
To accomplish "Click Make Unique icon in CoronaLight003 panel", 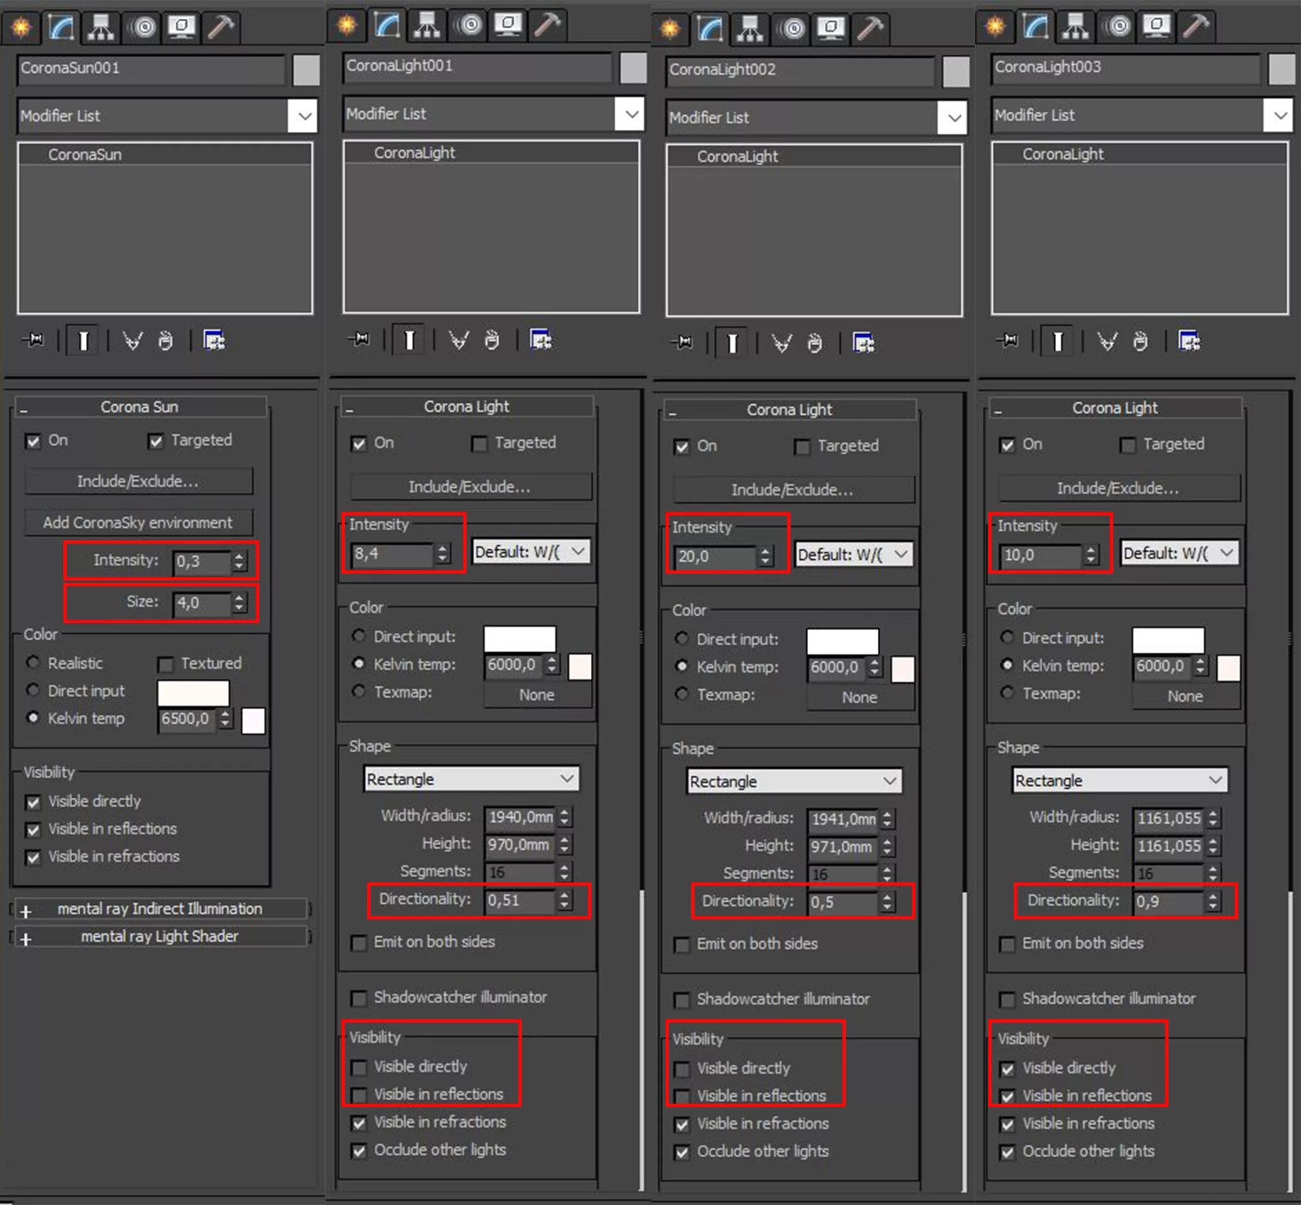I will [x=1107, y=341].
